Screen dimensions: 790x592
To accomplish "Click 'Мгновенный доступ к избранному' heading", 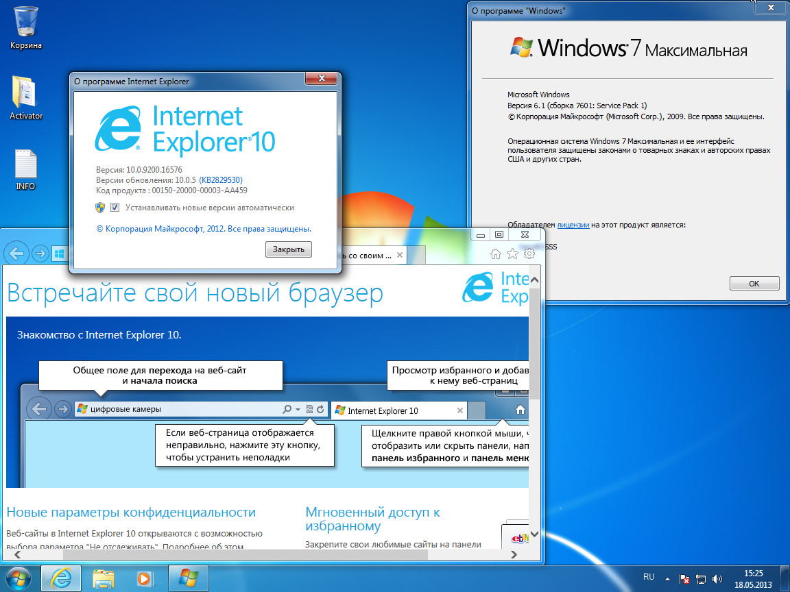I will pyautogui.click(x=373, y=519).
